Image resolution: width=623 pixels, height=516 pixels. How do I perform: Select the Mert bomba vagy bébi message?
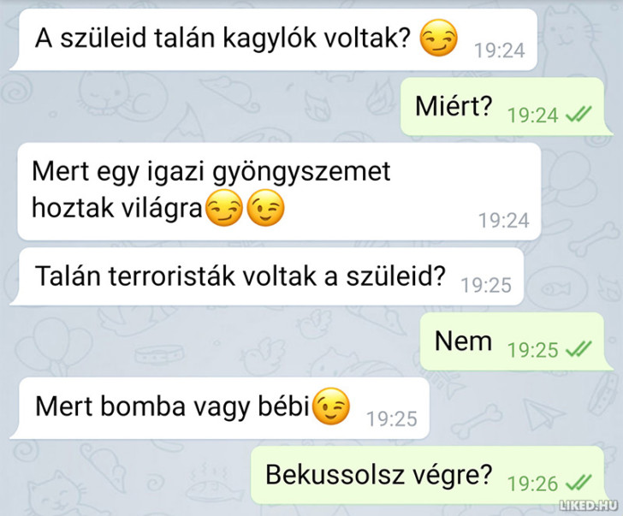220,408
